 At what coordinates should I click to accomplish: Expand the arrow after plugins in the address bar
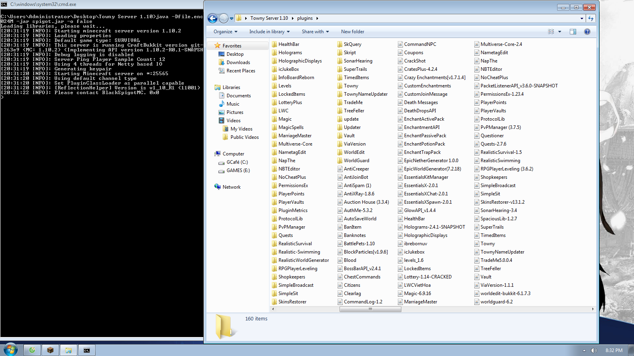[317, 18]
